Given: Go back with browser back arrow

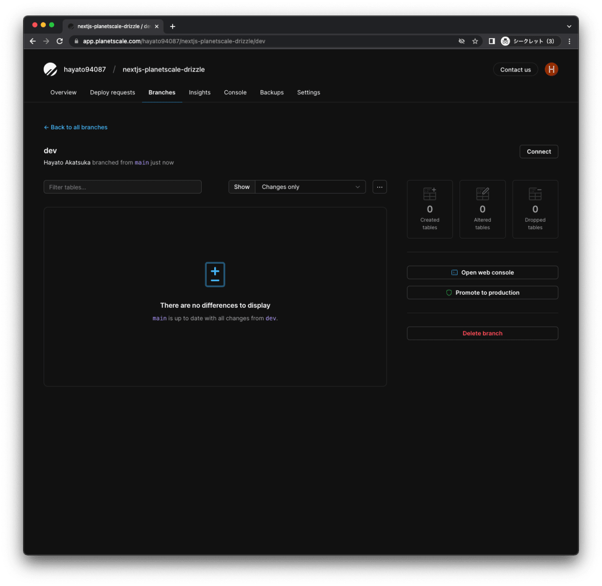Looking at the screenshot, I should click(x=33, y=41).
